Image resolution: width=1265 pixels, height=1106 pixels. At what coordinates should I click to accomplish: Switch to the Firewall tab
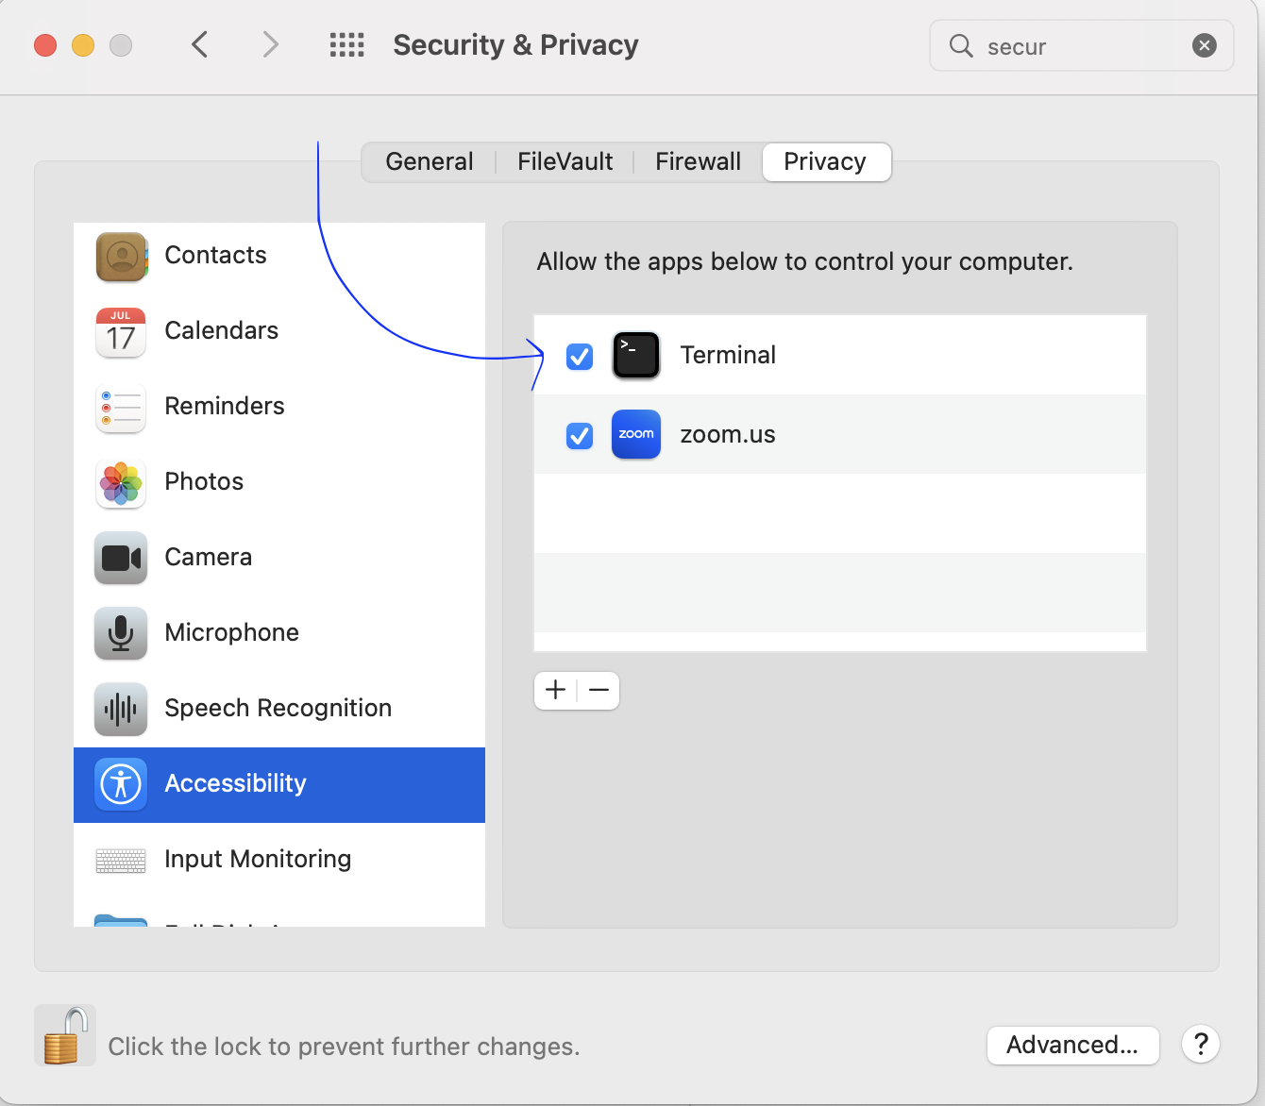[698, 162]
